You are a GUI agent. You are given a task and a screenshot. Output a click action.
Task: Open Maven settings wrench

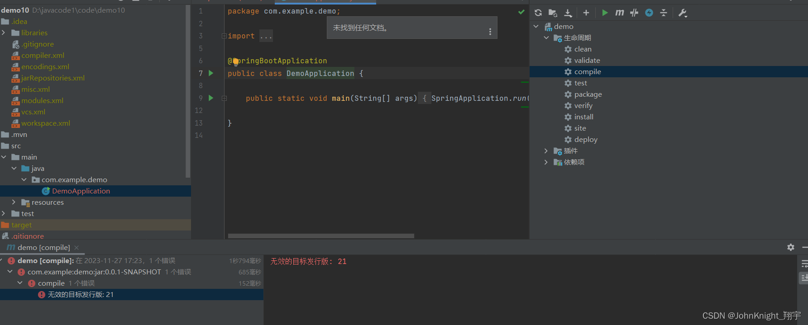[683, 13]
